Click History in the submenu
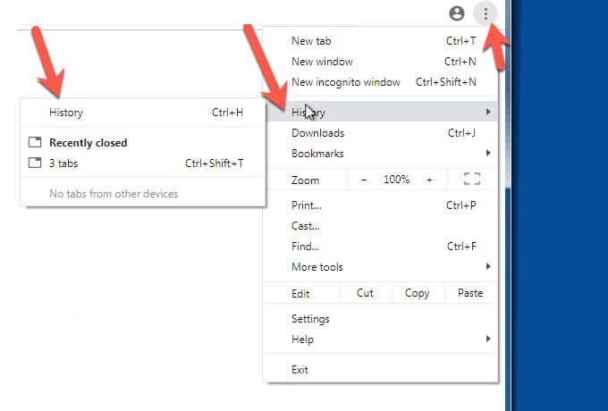 [66, 113]
